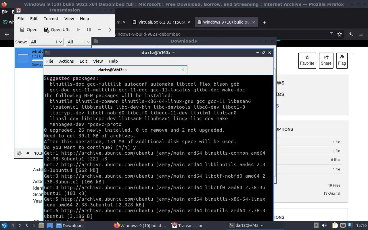The image size is (368, 230).
Task: Open volume control tray icon
Action: [x=324, y=225]
